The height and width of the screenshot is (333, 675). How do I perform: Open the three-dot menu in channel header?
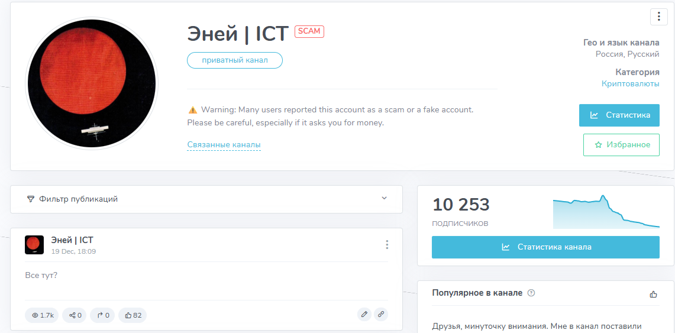tap(658, 17)
